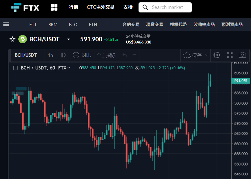Click the 560.000 price axis label
The height and width of the screenshot is (179, 251).
point(241,144)
